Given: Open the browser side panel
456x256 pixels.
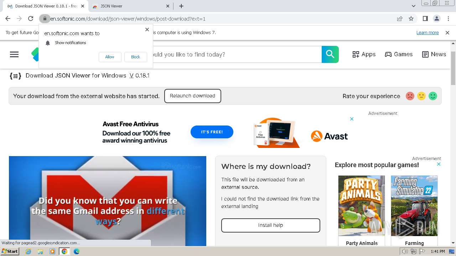Looking at the screenshot, I should coord(425,18).
